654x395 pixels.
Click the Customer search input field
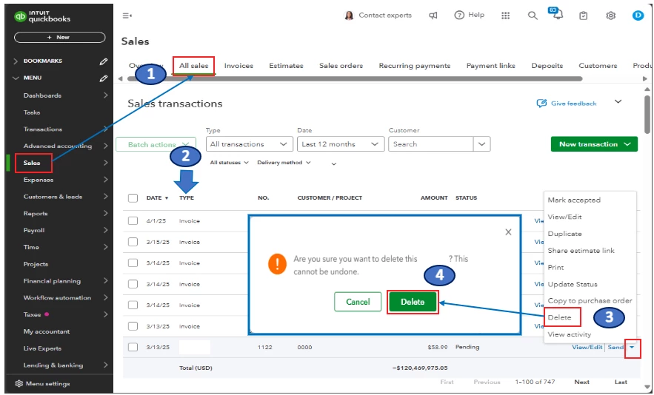pyautogui.click(x=431, y=144)
